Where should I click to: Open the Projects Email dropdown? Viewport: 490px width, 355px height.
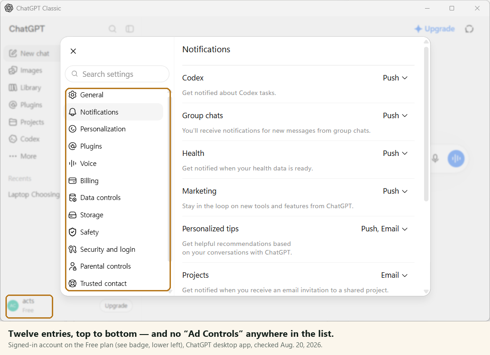pyautogui.click(x=394, y=275)
